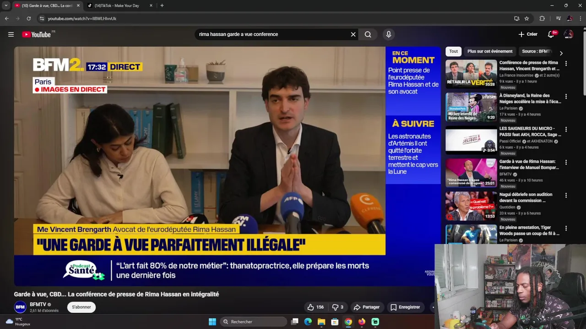Open the Chrome three-dot menu
The height and width of the screenshot is (329, 586).
click(580, 18)
